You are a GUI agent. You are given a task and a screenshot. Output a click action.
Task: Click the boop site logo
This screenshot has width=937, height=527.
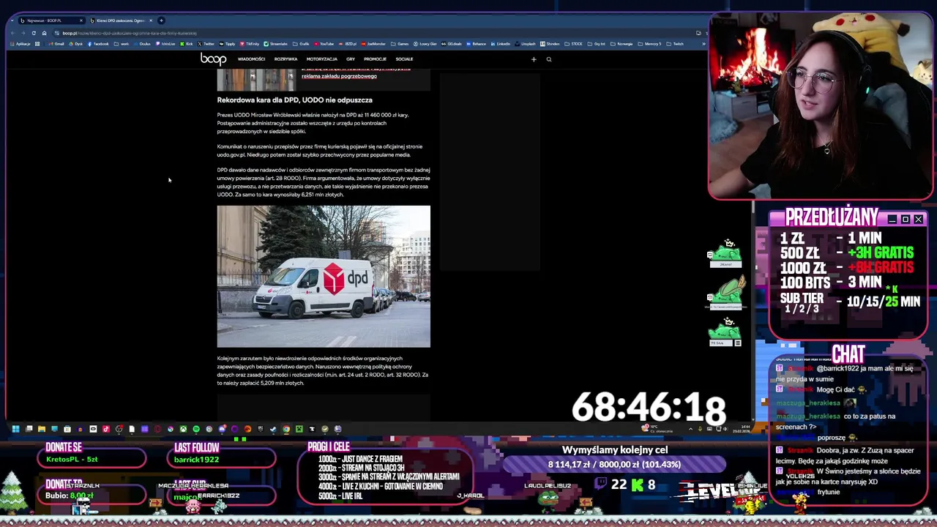(213, 59)
